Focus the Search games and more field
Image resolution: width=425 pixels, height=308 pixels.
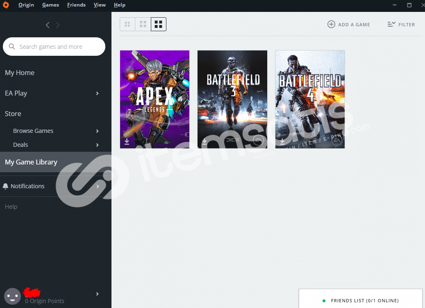(x=54, y=47)
